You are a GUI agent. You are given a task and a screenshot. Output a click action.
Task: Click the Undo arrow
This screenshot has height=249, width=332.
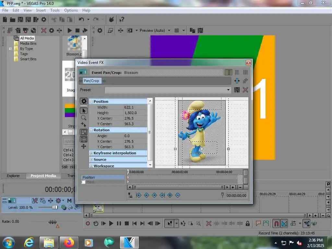tap(81, 19)
